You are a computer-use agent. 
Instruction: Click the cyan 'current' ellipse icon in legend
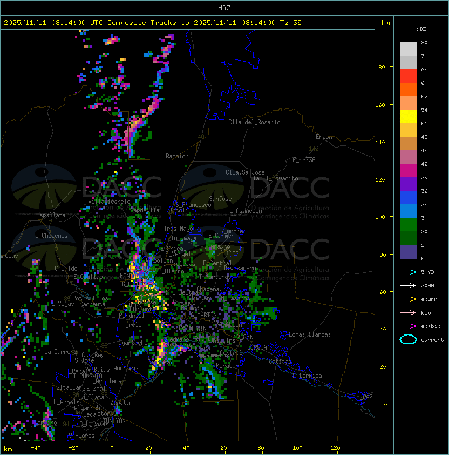(408, 339)
